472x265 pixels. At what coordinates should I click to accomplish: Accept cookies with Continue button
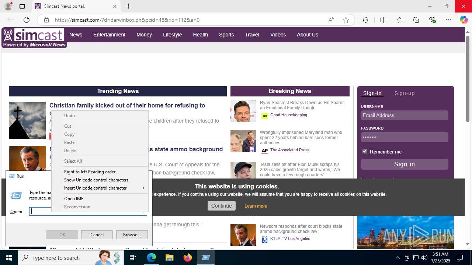tap(222, 206)
